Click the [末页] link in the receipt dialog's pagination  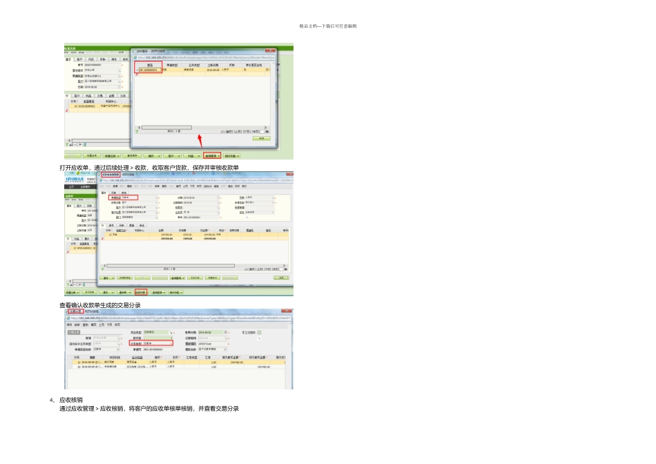(275, 269)
